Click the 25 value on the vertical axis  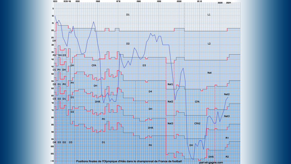click(52, 37)
